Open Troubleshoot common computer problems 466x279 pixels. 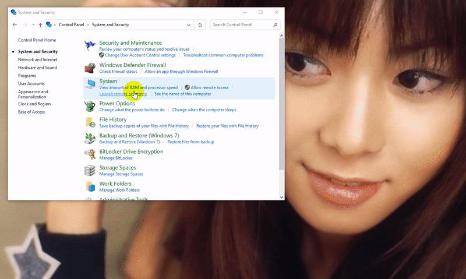coord(223,55)
